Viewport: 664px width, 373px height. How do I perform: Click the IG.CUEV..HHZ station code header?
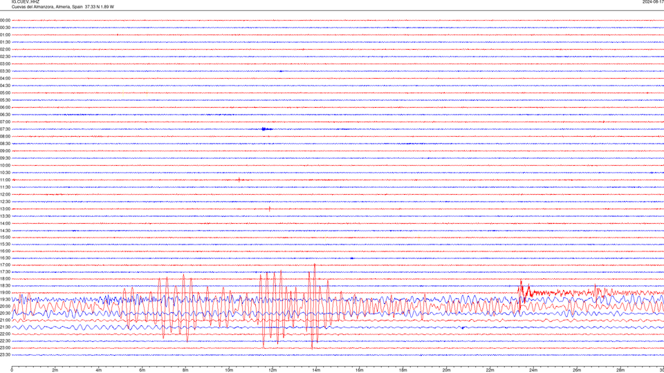(26, 1)
